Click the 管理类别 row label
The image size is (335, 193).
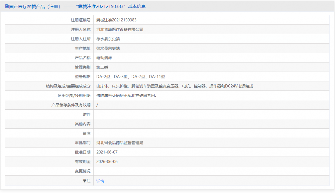pos(83,67)
